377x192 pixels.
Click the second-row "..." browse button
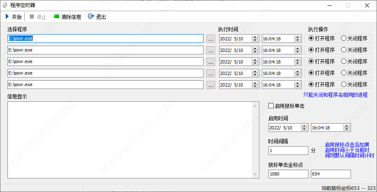click(x=211, y=50)
